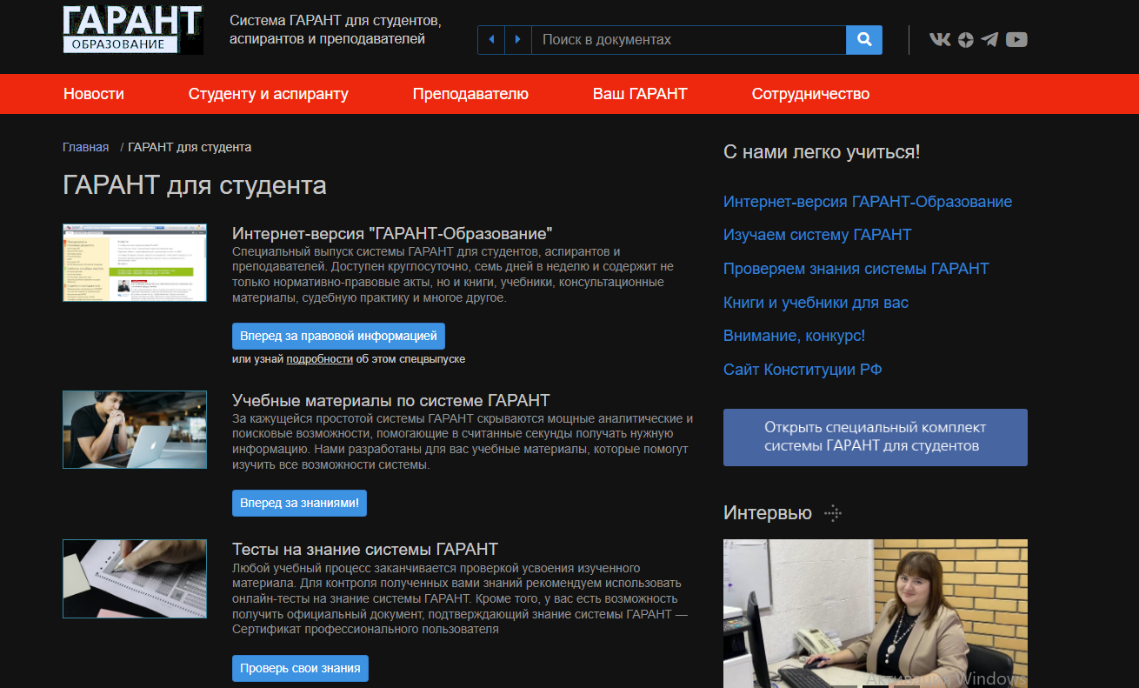This screenshot has width=1139, height=688.
Task: Click the Интернет-версия "ГАРАНТ-Образование" heading
Action: [392, 233]
